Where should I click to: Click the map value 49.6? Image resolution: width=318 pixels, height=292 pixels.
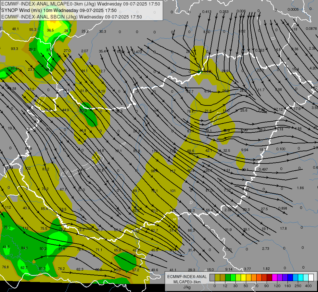[x=155, y=270]
